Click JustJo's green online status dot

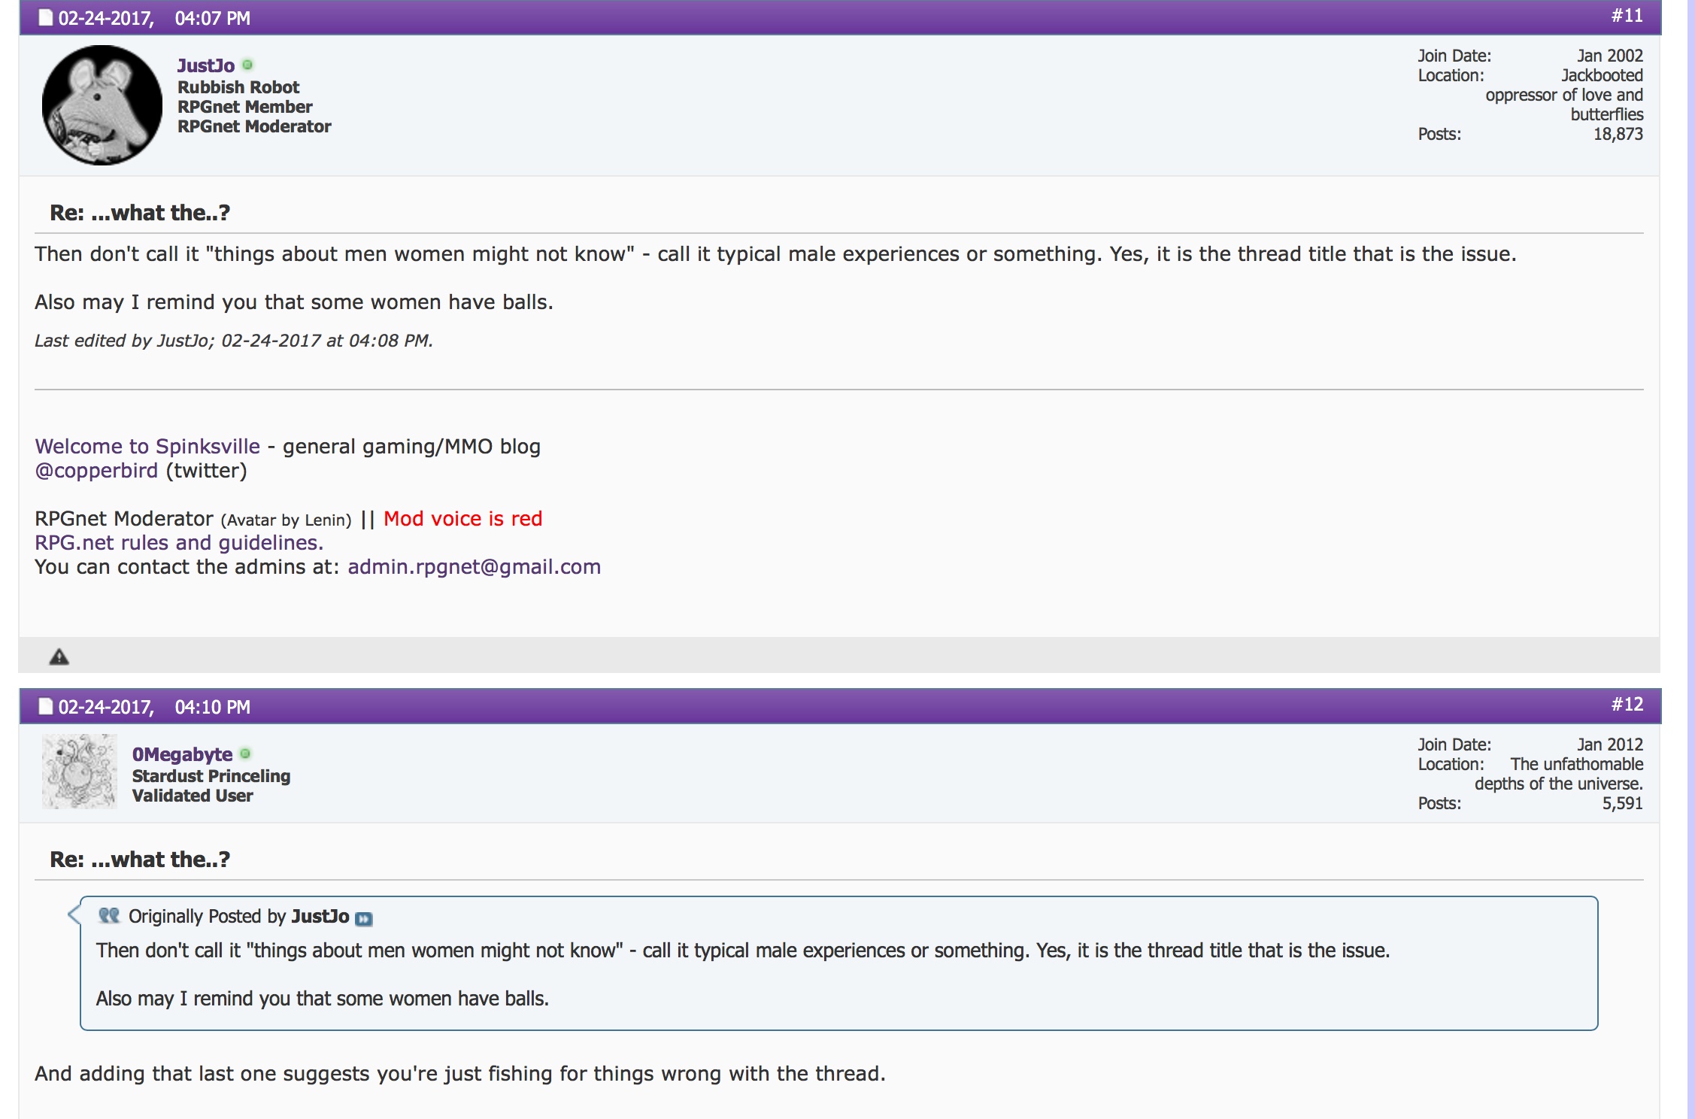[x=247, y=65]
